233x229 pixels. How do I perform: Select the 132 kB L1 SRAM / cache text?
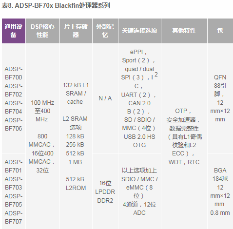click(76, 94)
